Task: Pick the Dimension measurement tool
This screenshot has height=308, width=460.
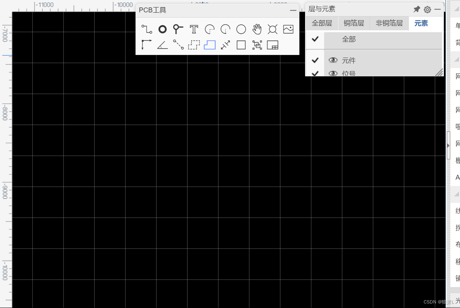Action: tap(225, 45)
